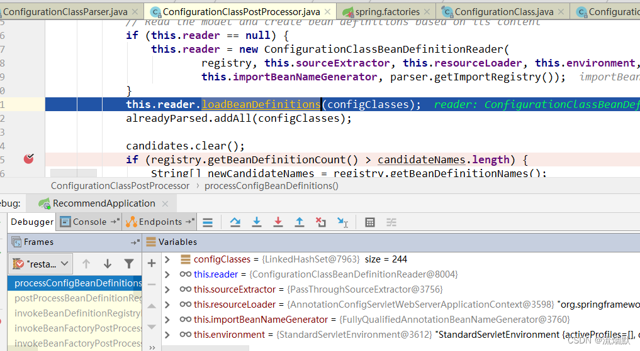This screenshot has width=640, height=351.
Task: Close the ConfigurationClass.java tab
Action: click(x=561, y=12)
